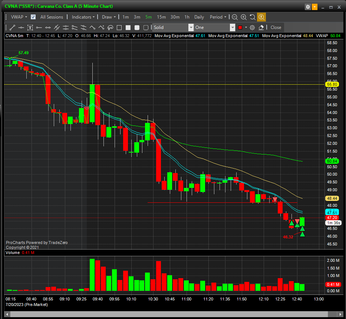Open drawing settings gear in toolbar
This screenshot has height=319, width=346.
(x=252, y=27)
